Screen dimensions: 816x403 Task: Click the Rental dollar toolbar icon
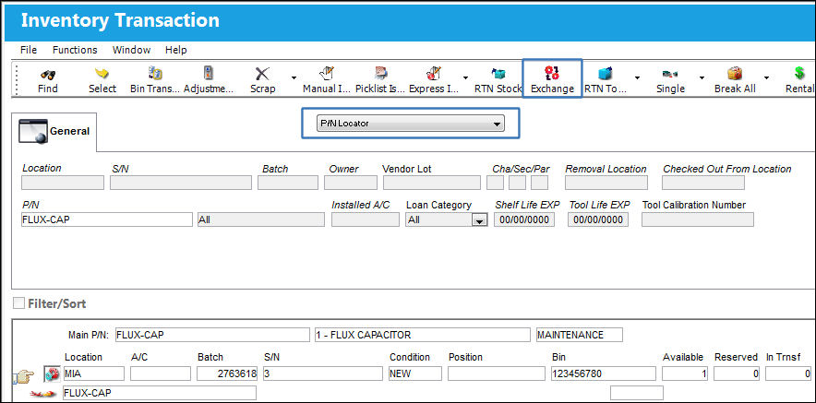[799, 74]
